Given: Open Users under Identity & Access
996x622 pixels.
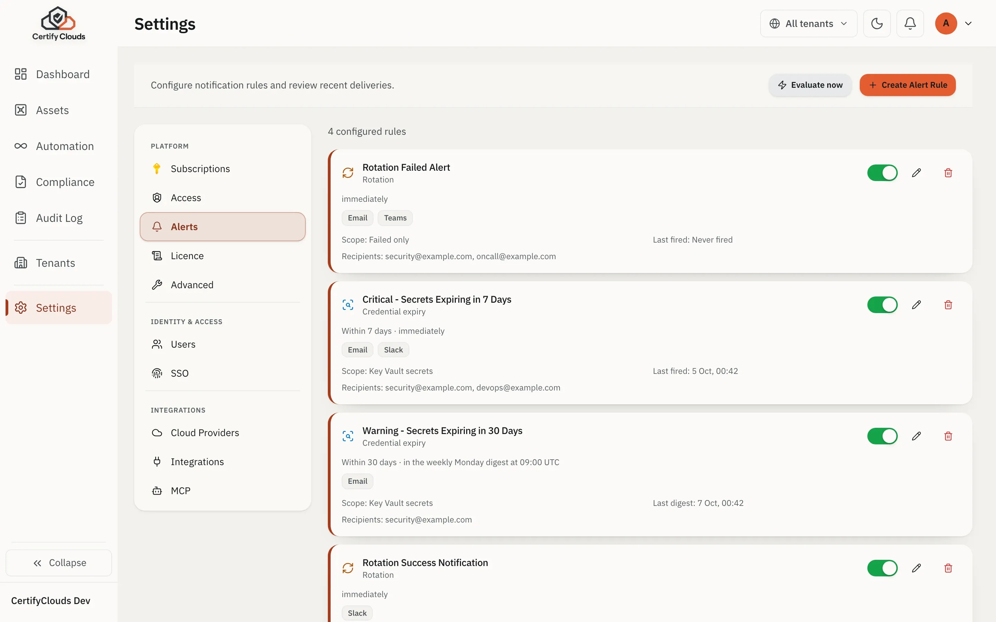Looking at the screenshot, I should (223, 344).
